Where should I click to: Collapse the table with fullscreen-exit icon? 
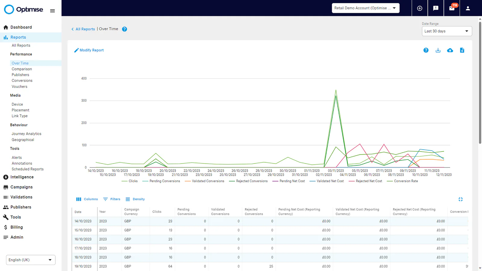[461, 199]
